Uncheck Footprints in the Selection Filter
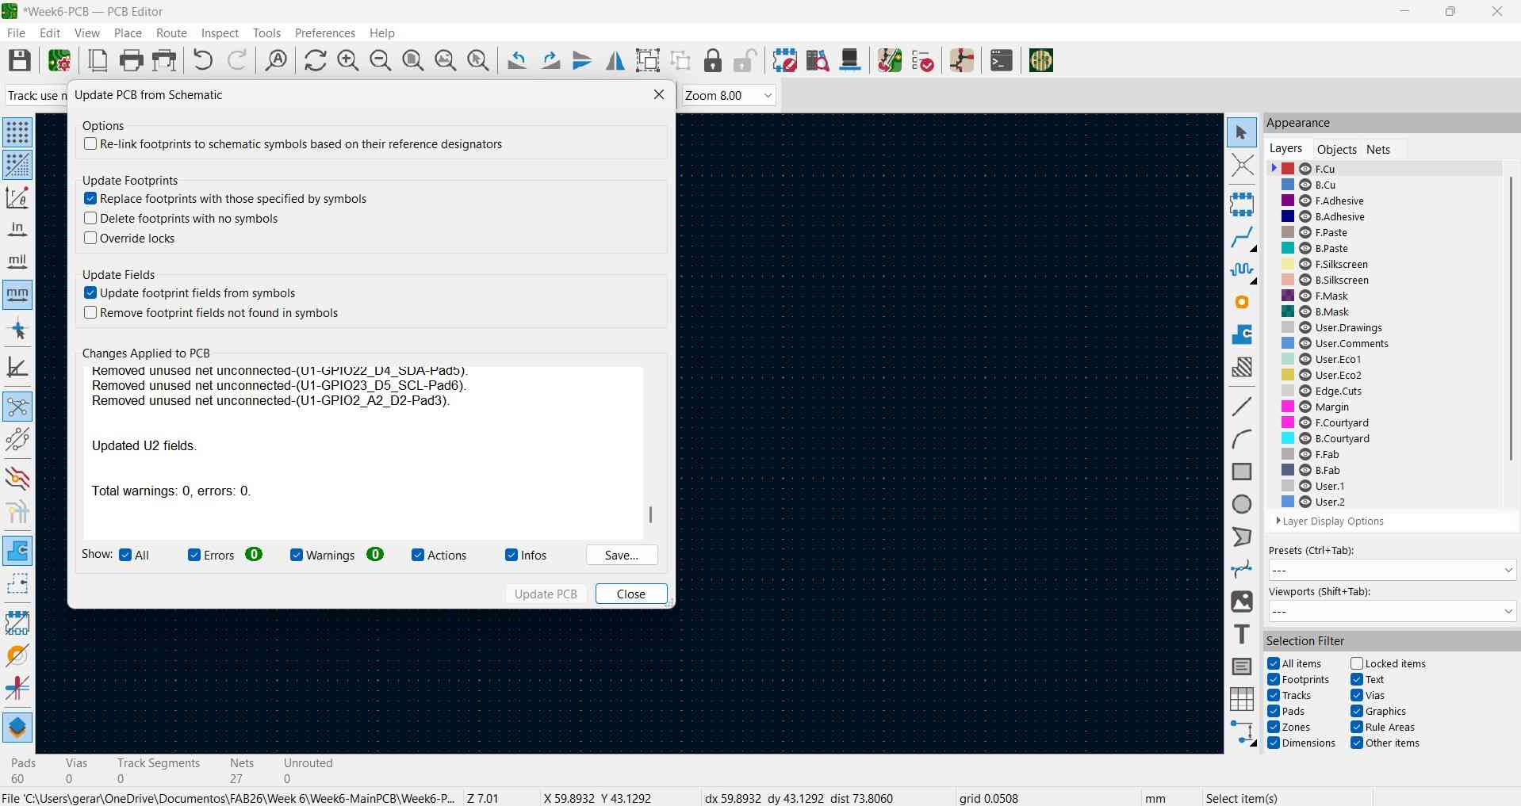 pyautogui.click(x=1274, y=680)
